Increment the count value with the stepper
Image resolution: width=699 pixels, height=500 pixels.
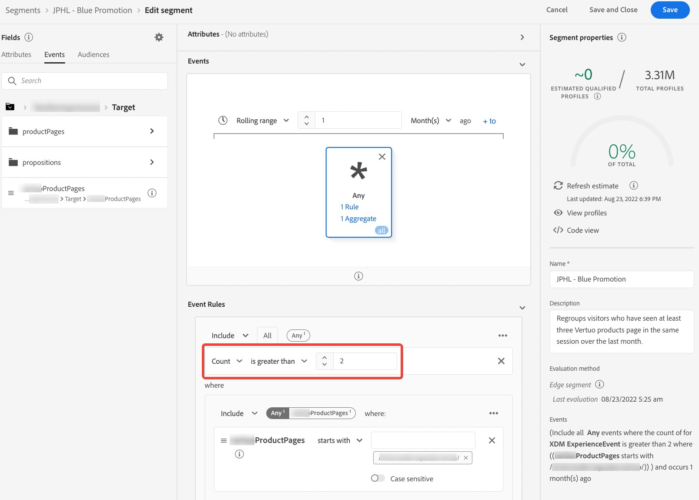324,357
